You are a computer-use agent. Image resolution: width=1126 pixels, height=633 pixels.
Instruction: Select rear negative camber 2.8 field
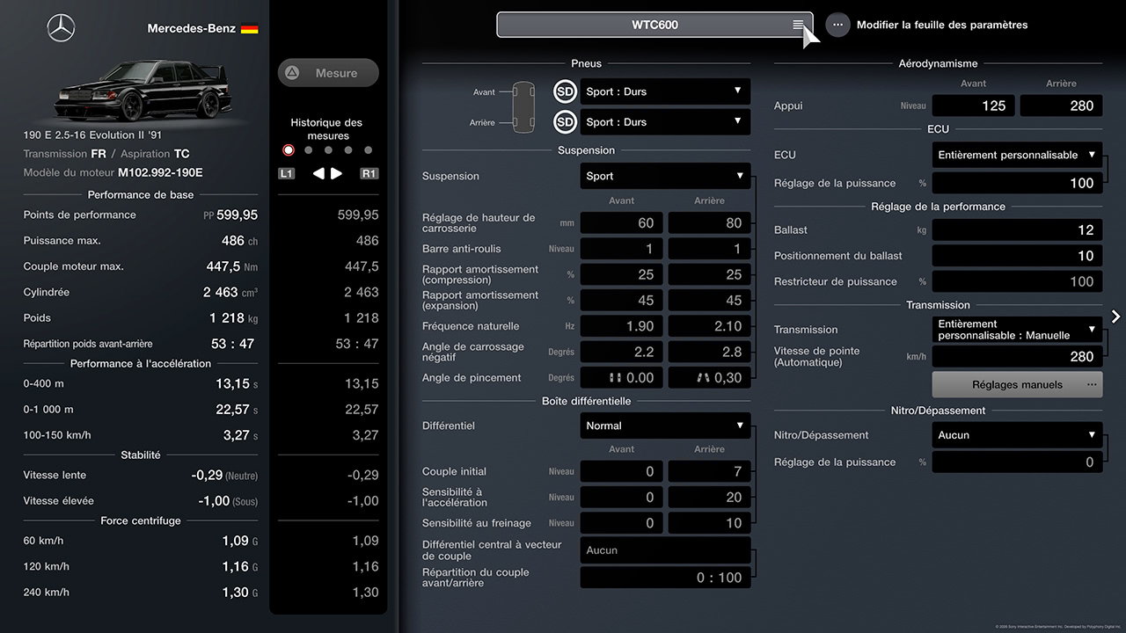[710, 352]
